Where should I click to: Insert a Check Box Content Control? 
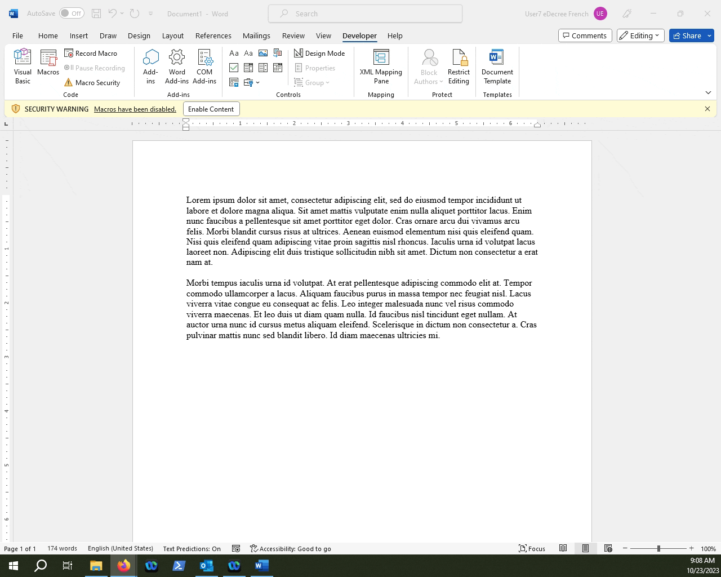(234, 68)
